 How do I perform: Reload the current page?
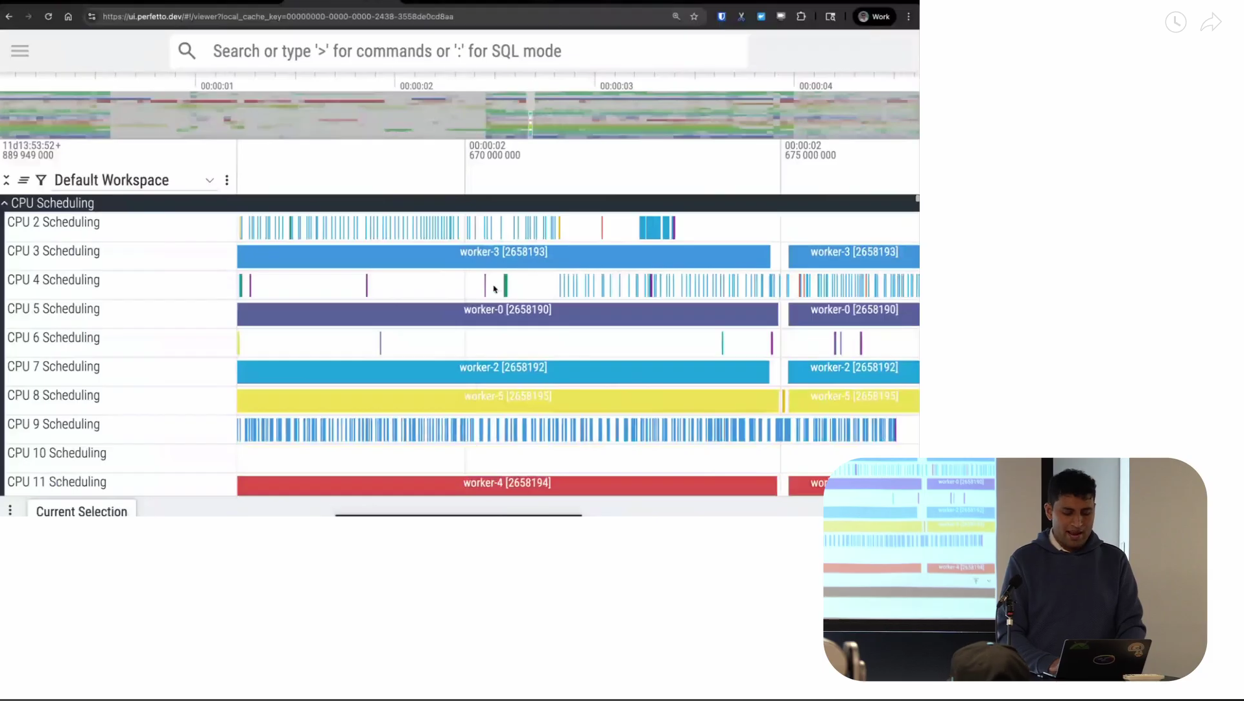48,17
